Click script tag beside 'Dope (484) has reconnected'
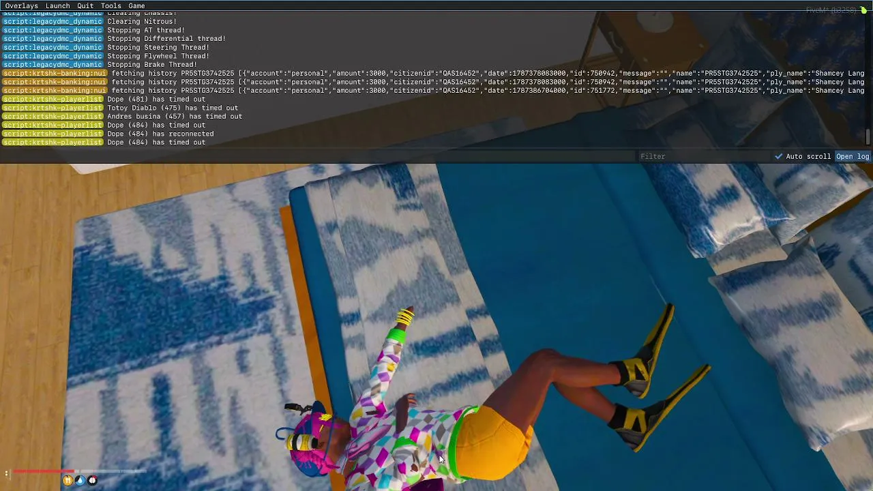The width and height of the screenshot is (873, 491). [x=53, y=134]
